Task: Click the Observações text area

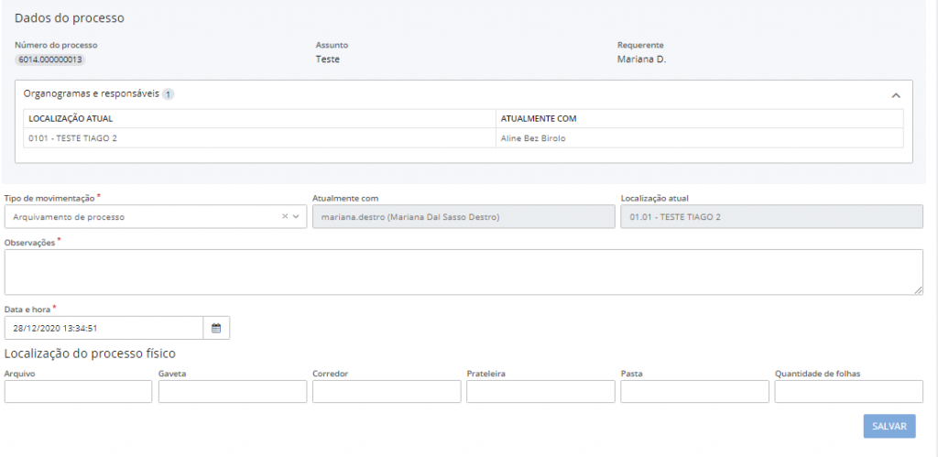Action: click(463, 272)
